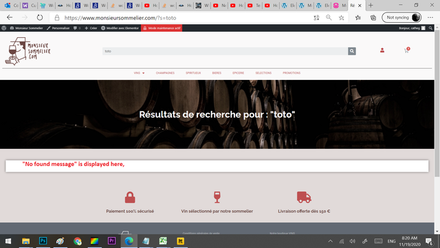The image size is (440, 248).
Task: Open the favorites list
Action: [x=358, y=18]
